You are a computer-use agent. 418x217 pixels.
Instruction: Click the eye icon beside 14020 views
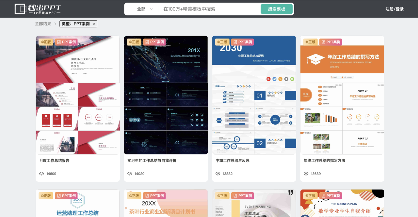point(130,174)
